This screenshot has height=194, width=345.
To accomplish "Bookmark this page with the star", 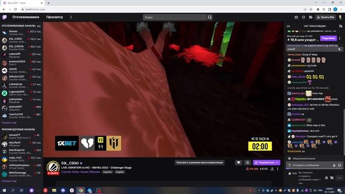I will tap(310, 10).
